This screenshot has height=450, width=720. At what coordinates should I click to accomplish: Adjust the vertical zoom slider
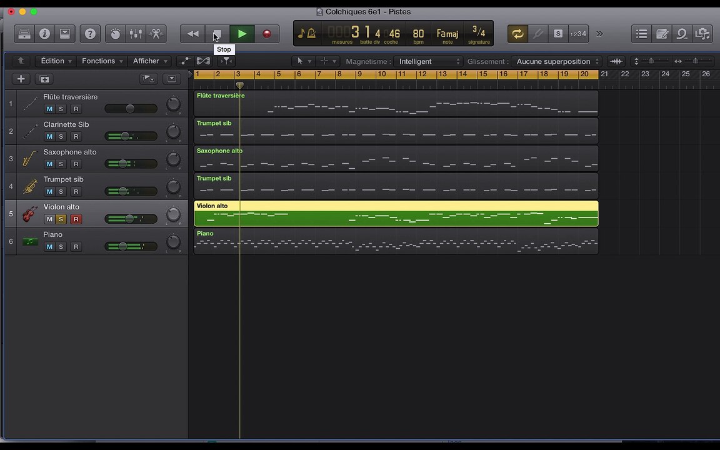tap(651, 61)
